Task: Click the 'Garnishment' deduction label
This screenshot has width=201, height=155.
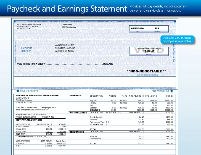Action: coord(95,139)
